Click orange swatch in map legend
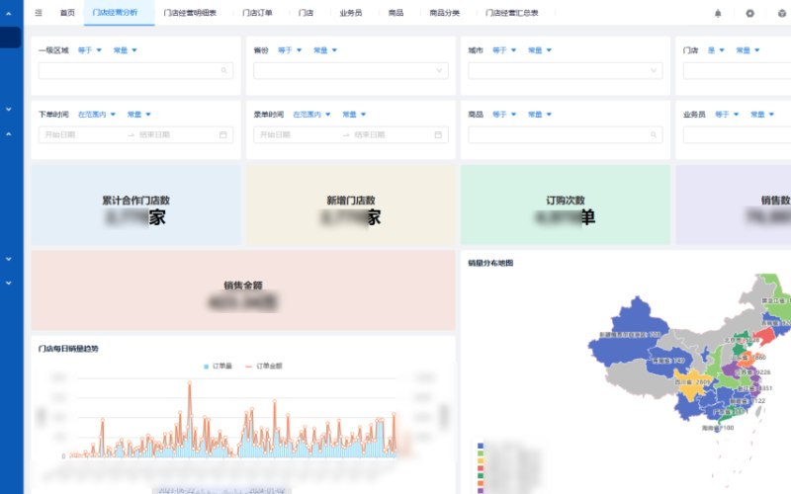 pos(481,483)
